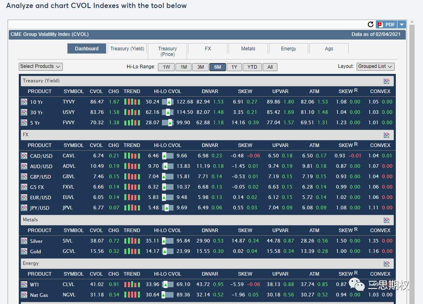Screen dimensions: 423x304
Task: Click ATM column header in Energy table
Action: [314, 274]
